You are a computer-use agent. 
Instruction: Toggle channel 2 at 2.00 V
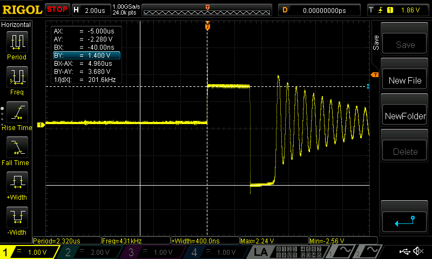pyautogui.click(x=93, y=252)
